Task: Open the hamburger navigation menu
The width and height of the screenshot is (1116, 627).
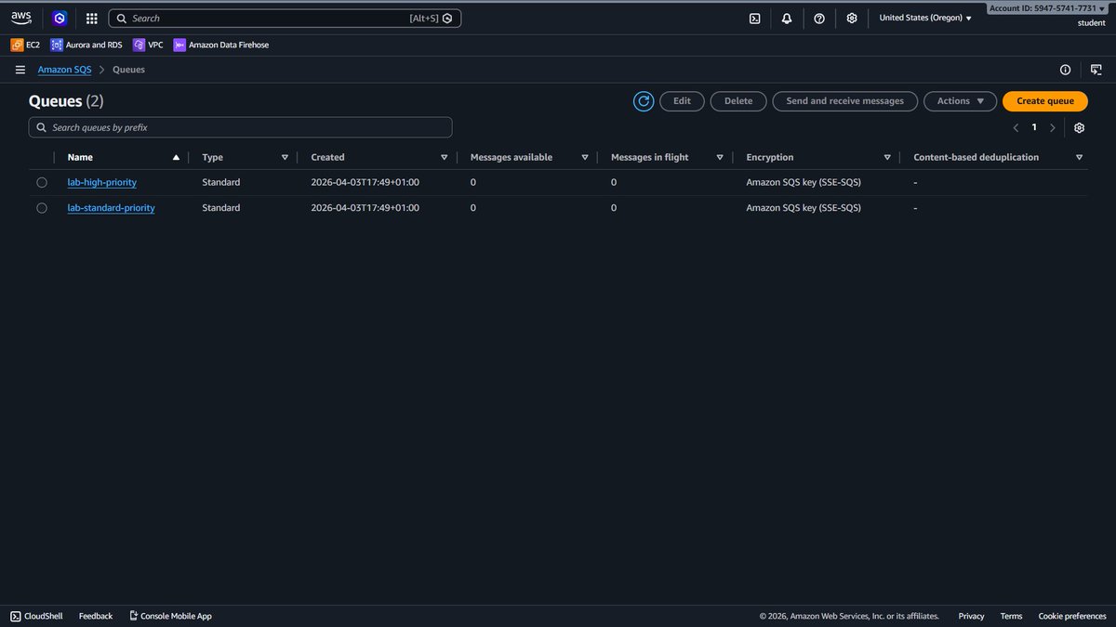Action: (20, 70)
